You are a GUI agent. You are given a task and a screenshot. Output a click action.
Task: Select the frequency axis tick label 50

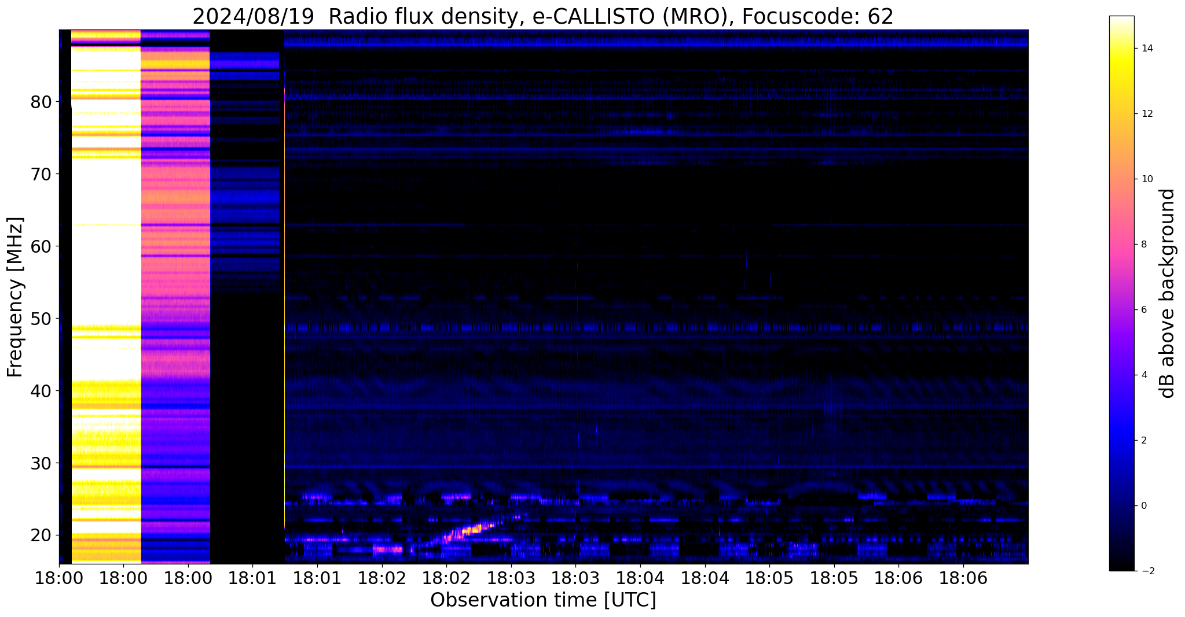pos(41,319)
